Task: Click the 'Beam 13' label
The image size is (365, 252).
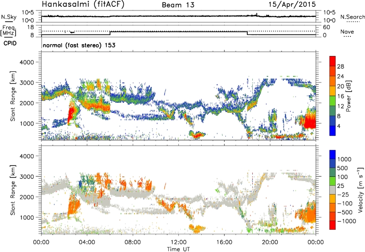Action: click(178, 5)
